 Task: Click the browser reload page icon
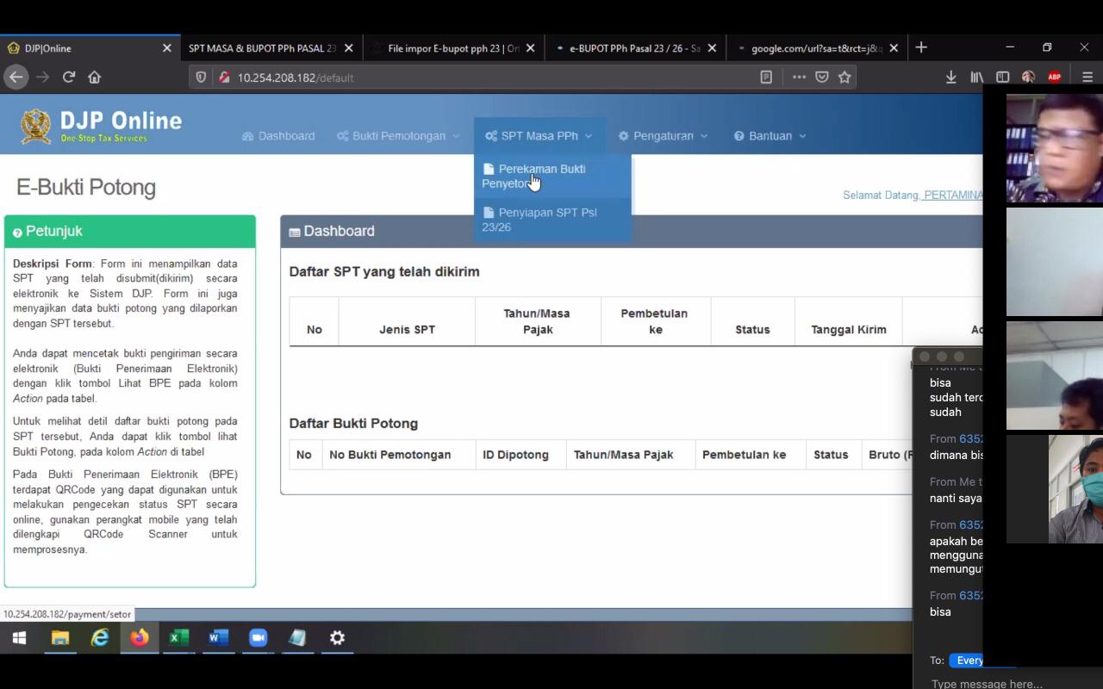coord(69,77)
